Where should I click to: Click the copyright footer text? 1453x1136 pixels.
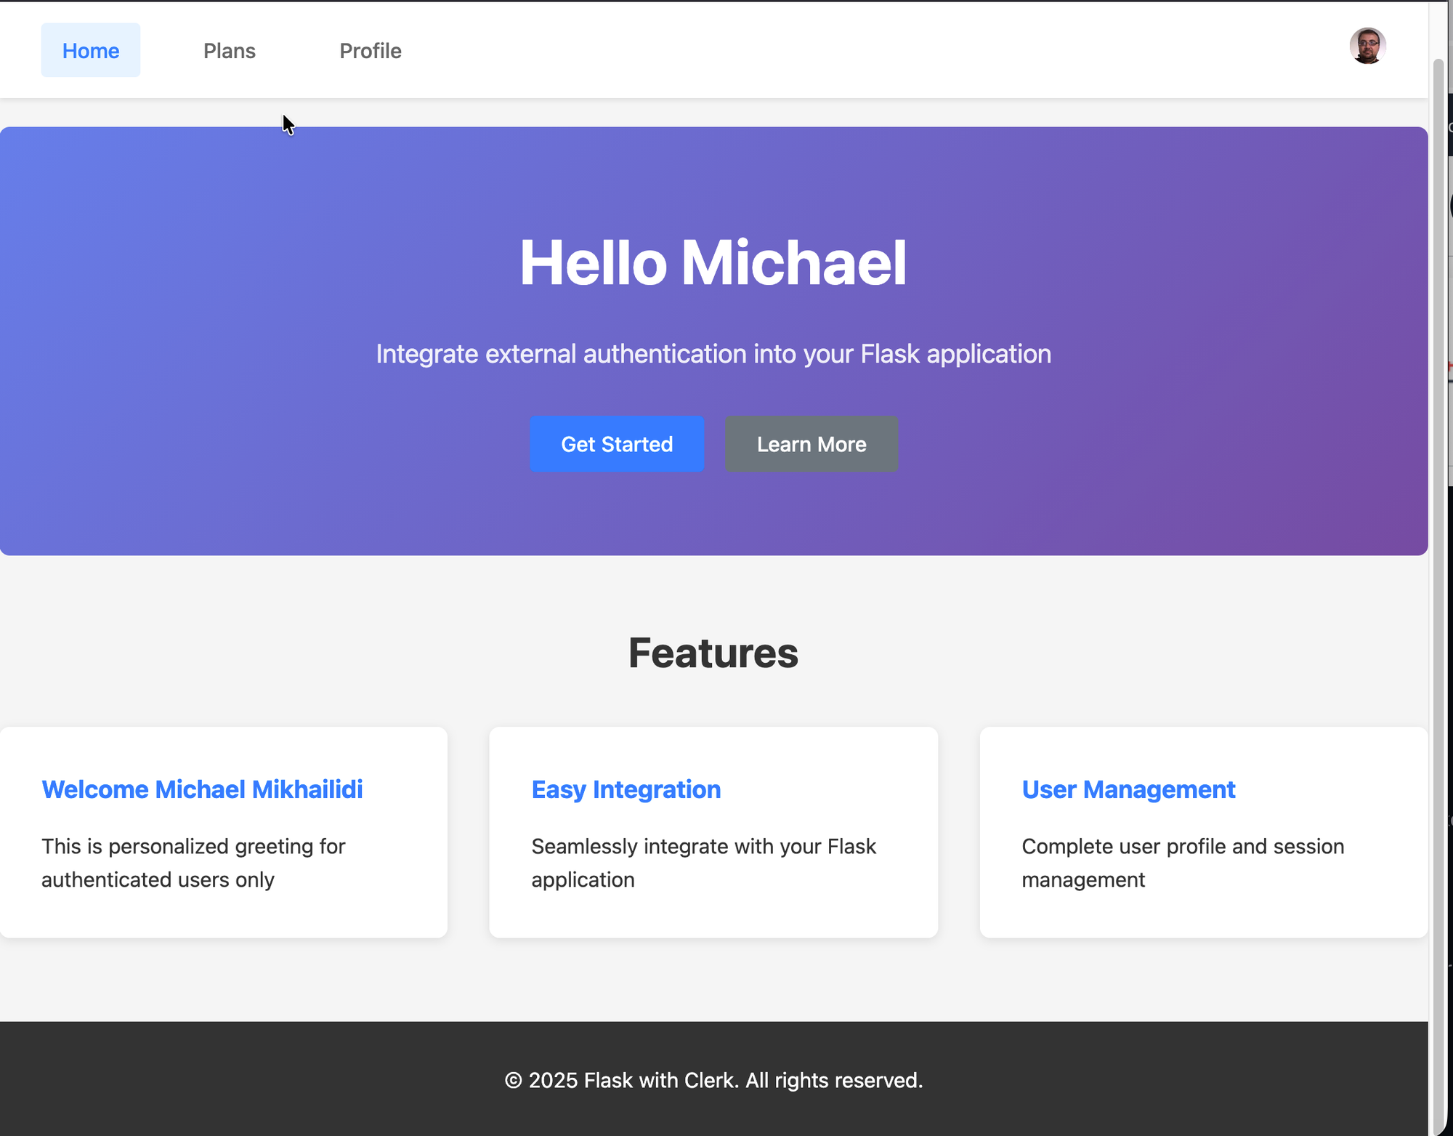click(713, 1081)
